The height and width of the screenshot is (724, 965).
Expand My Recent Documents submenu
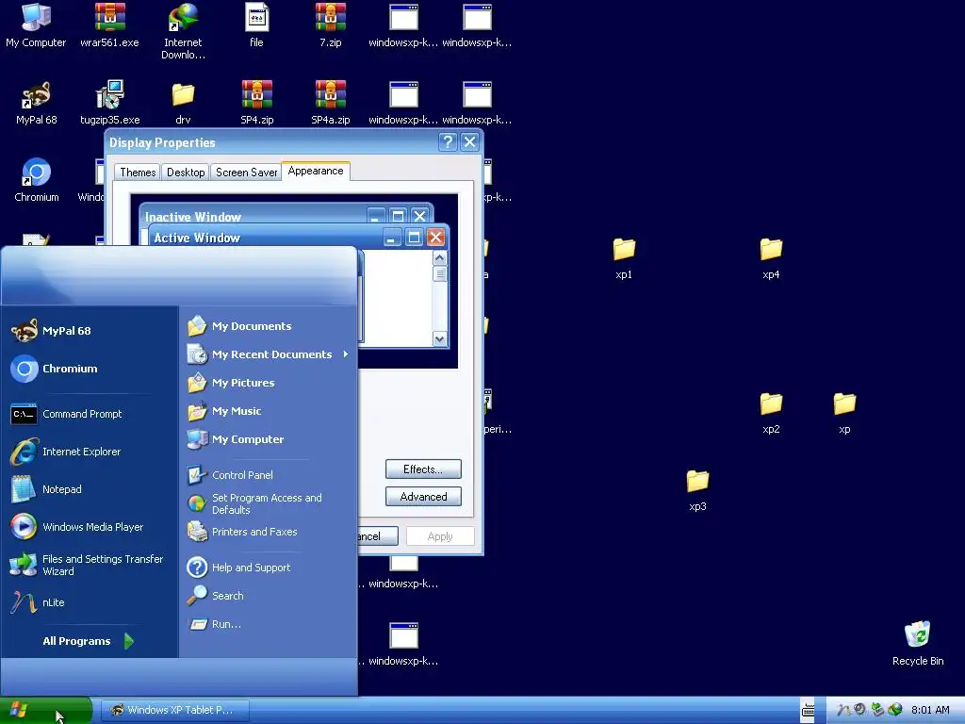tap(269, 354)
